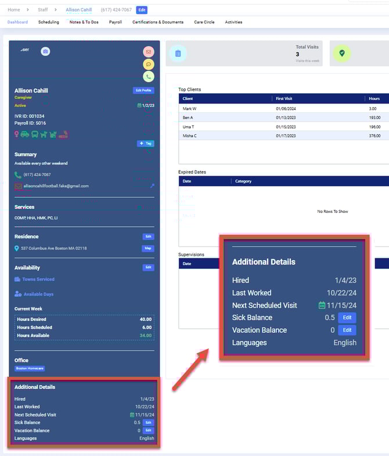Click the green car attribute icon

[x=25, y=134]
